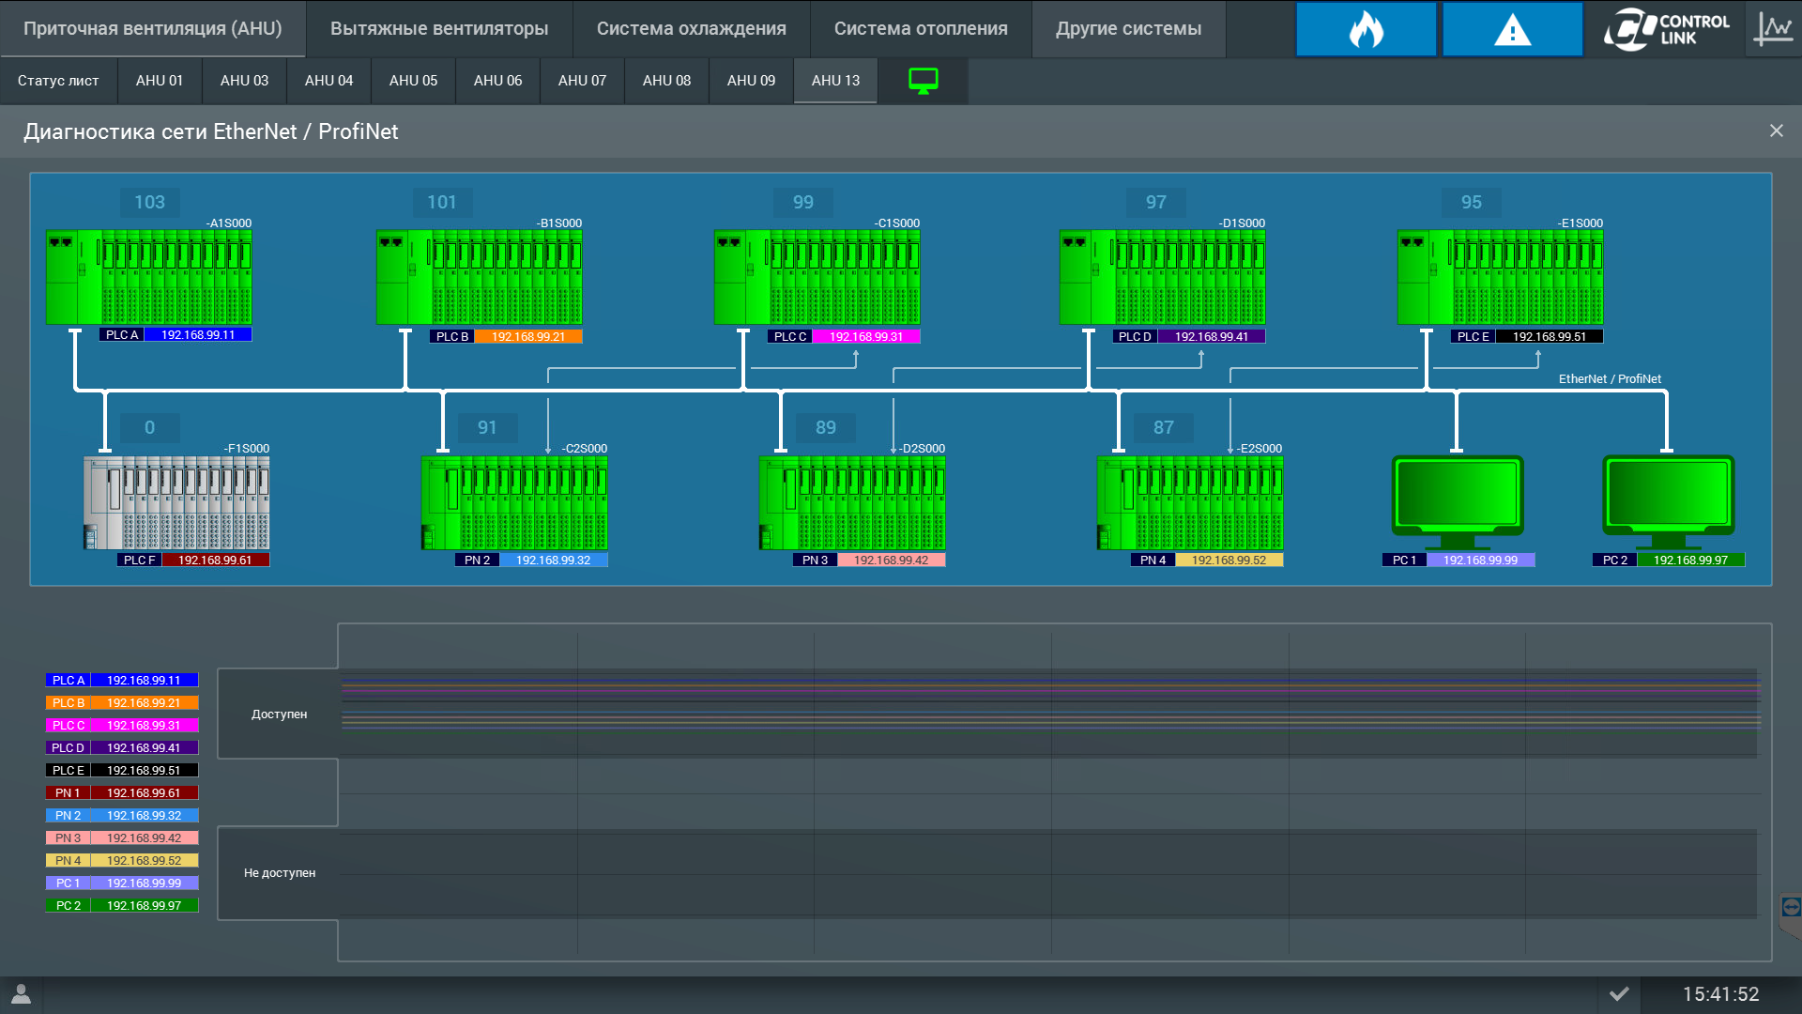Switch to Вытяжные вентиляторы tab
Viewport: 1802px width, 1014px height.
tap(439, 29)
